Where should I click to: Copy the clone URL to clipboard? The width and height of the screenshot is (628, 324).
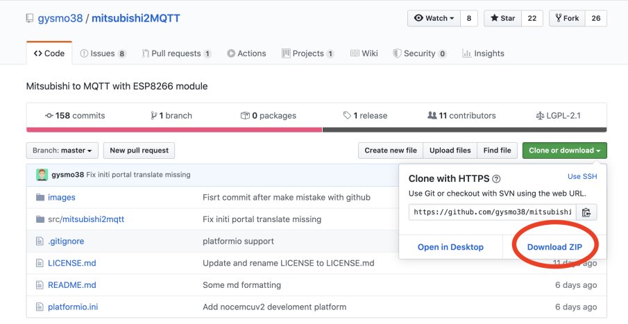click(586, 212)
